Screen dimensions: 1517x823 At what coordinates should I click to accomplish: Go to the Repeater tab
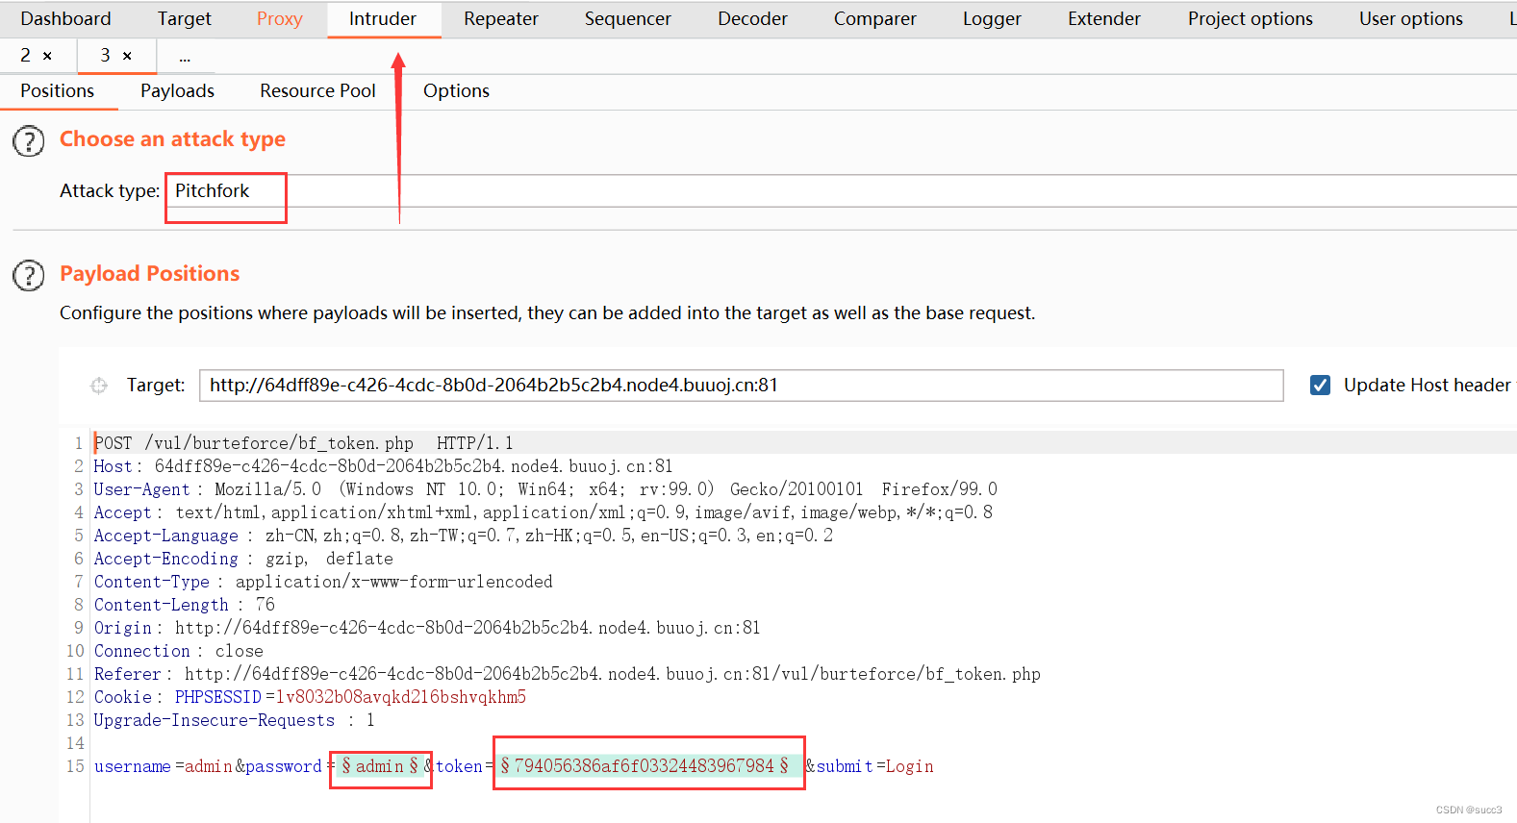click(501, 19)
